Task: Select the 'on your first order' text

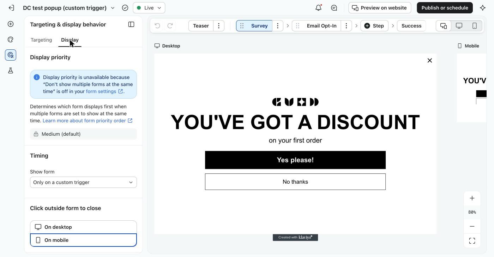Action: [x=295, y=140]
